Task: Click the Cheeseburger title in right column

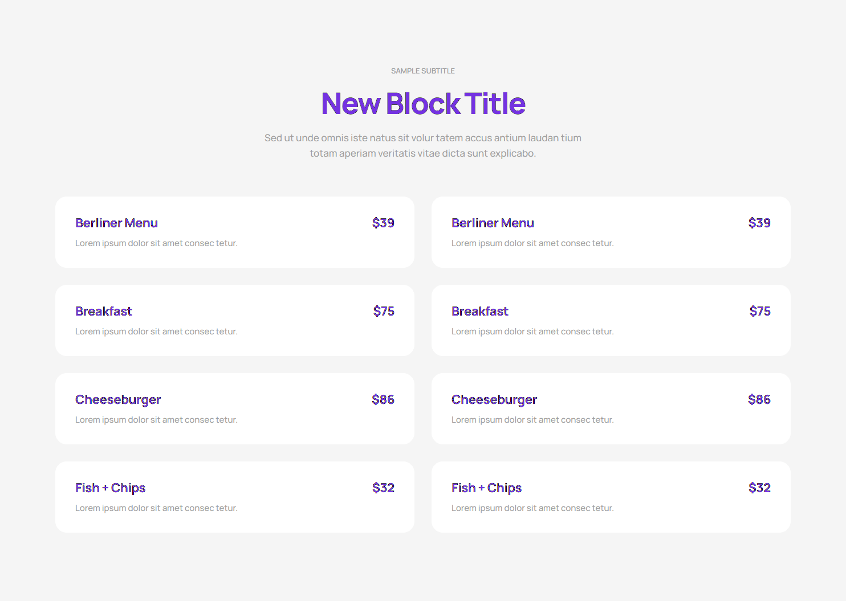Action: (x=494, y=400)
